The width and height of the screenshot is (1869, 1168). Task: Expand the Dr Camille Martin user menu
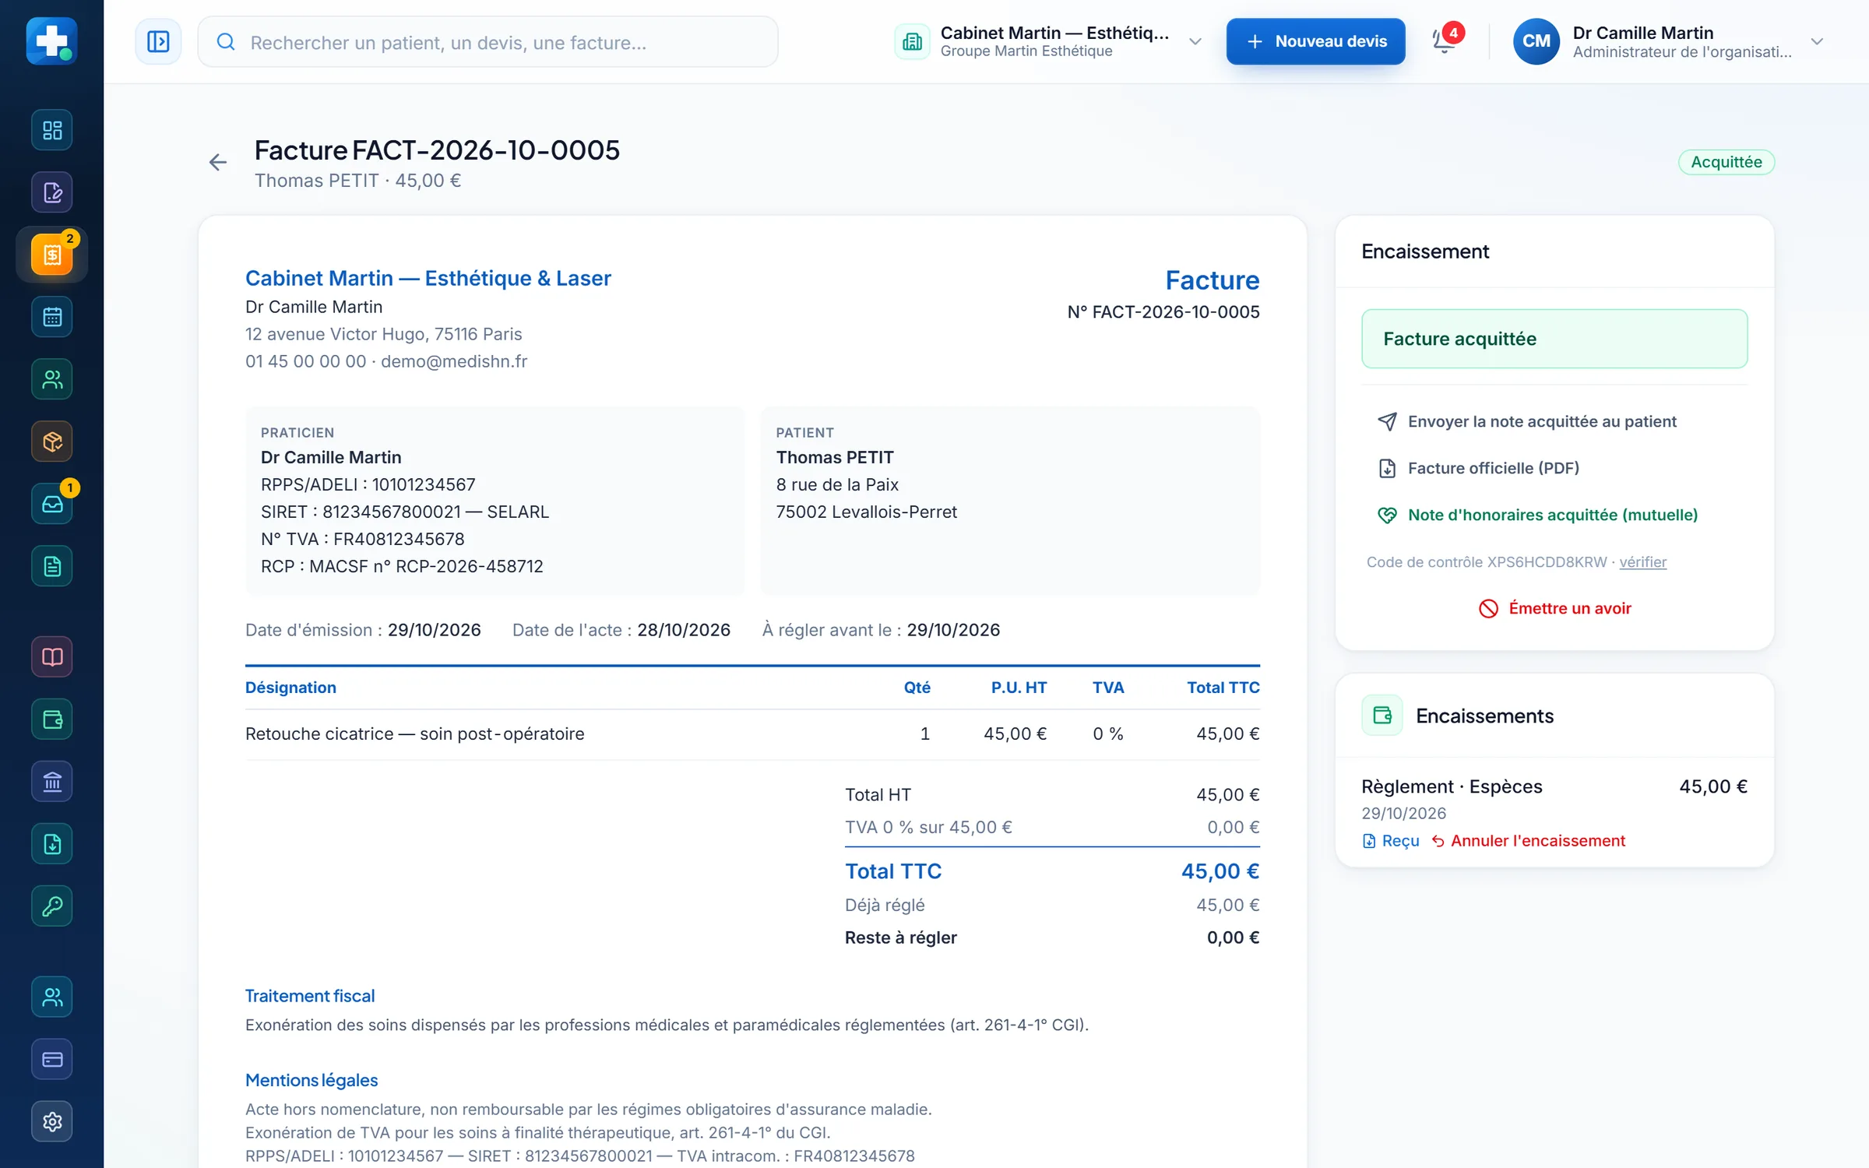coord(1668,41)
